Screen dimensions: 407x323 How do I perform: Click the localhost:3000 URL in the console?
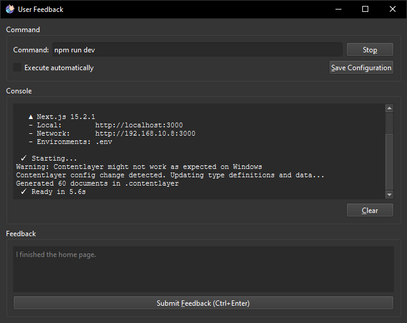point(139,125)
